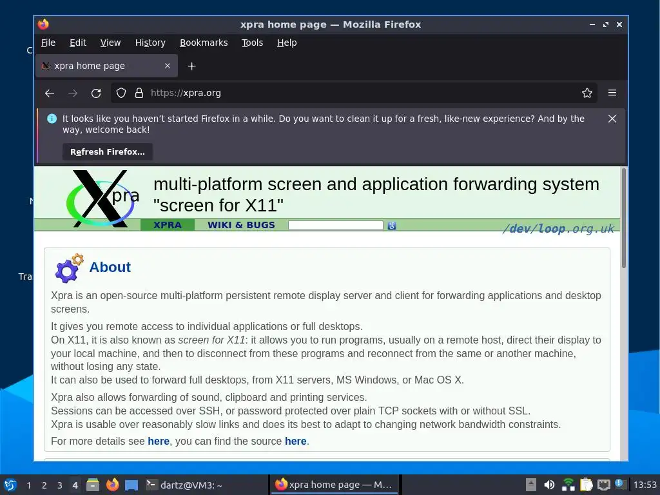This screenshot has width=660, height=495.
Task: Go back using the back arrow
Action: (x=50, y=93)
